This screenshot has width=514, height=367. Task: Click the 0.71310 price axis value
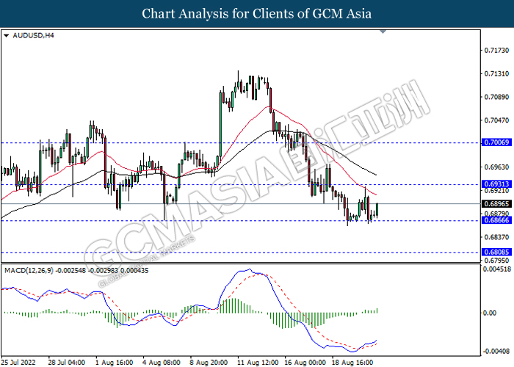496,73
